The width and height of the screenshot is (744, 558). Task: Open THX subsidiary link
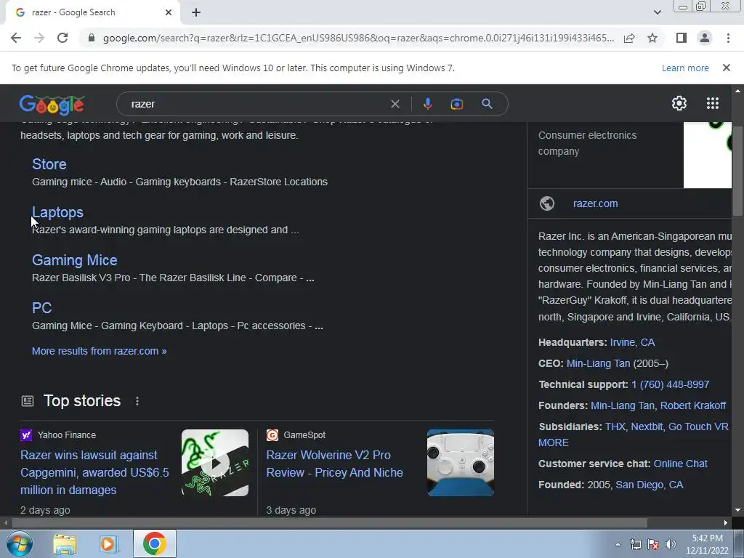point(615,426)
